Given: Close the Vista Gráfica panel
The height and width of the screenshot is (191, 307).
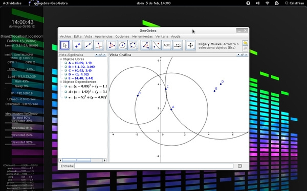Looking at the screenshot, I should 246,55.
